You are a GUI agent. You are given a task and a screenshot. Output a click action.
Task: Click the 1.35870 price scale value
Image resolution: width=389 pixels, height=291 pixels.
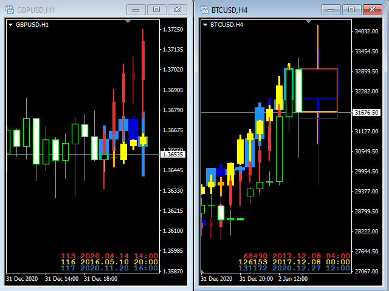[173, 271]
